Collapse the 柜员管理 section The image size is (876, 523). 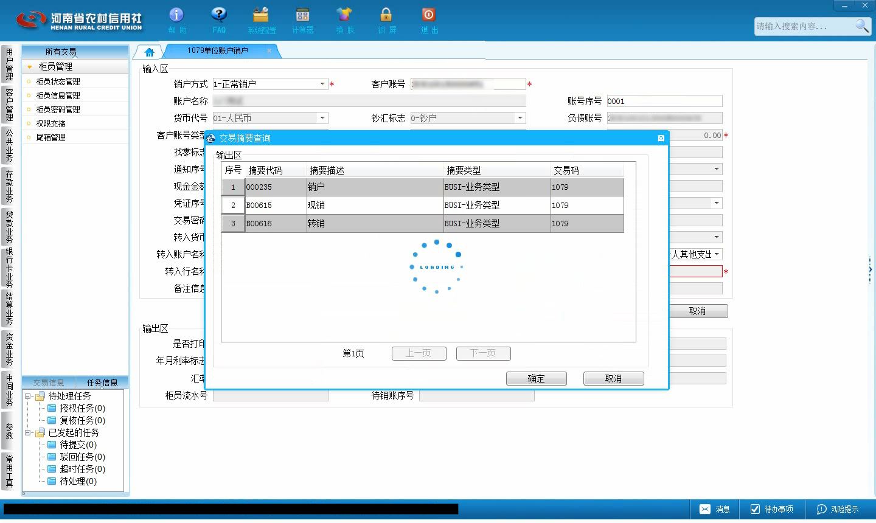(30, 67)
